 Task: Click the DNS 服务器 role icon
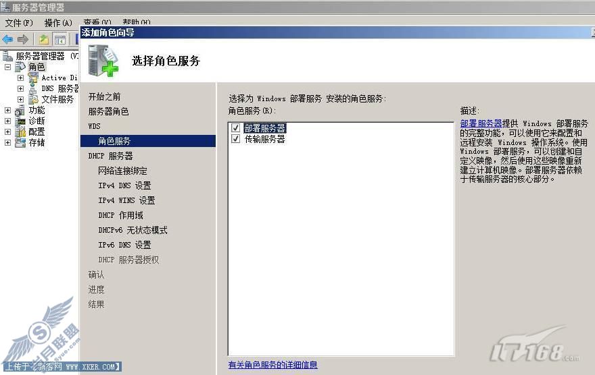[33, 88]
